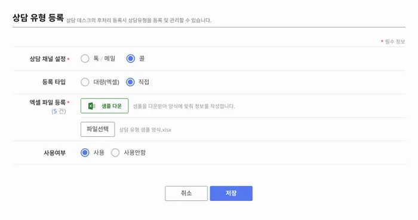418x220 pixels.
Task: Save with the 저장 button
Action: point(231,193)
